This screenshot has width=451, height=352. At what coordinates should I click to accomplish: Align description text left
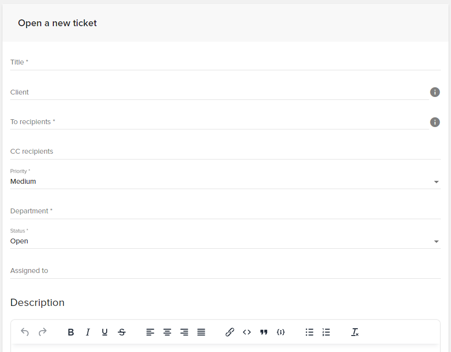pyautogui.click(x=150, y=332)
